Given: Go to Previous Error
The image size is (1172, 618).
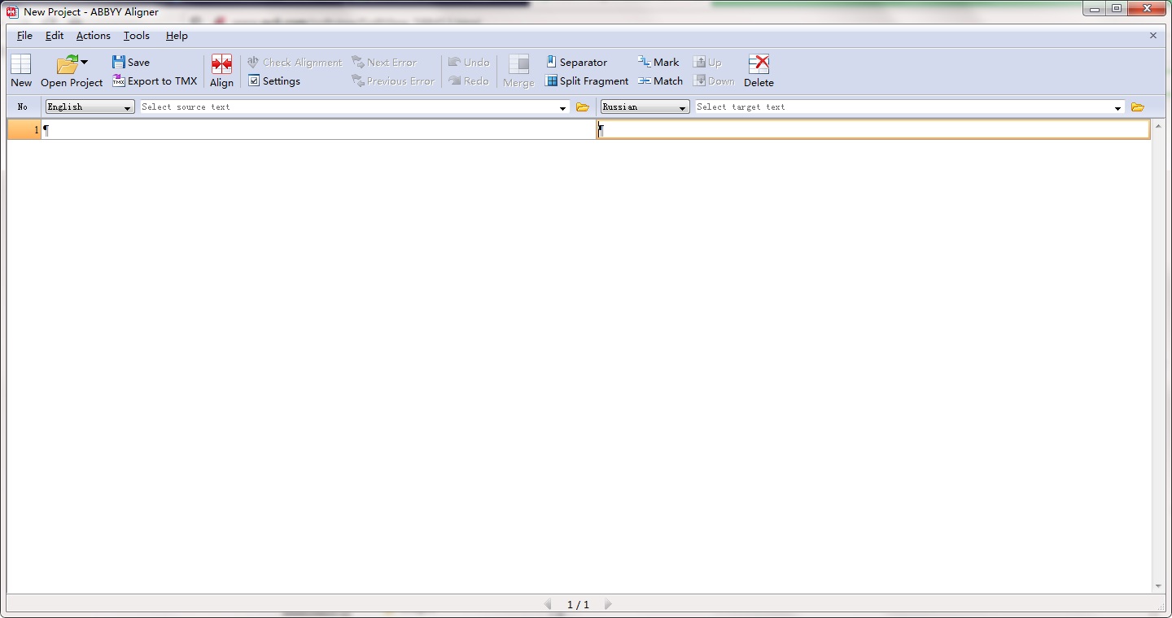Looking at the screenshot, I should click(393, 81).
